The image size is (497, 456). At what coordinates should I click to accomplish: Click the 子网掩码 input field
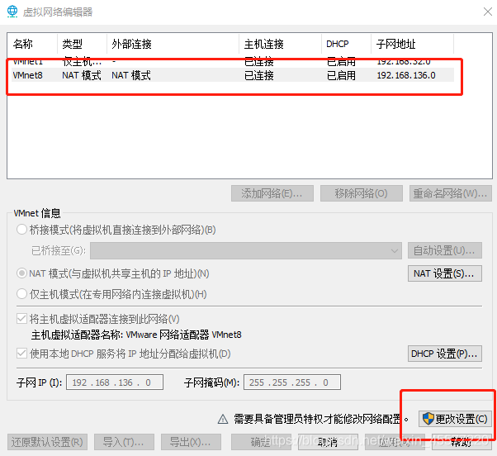292,382
